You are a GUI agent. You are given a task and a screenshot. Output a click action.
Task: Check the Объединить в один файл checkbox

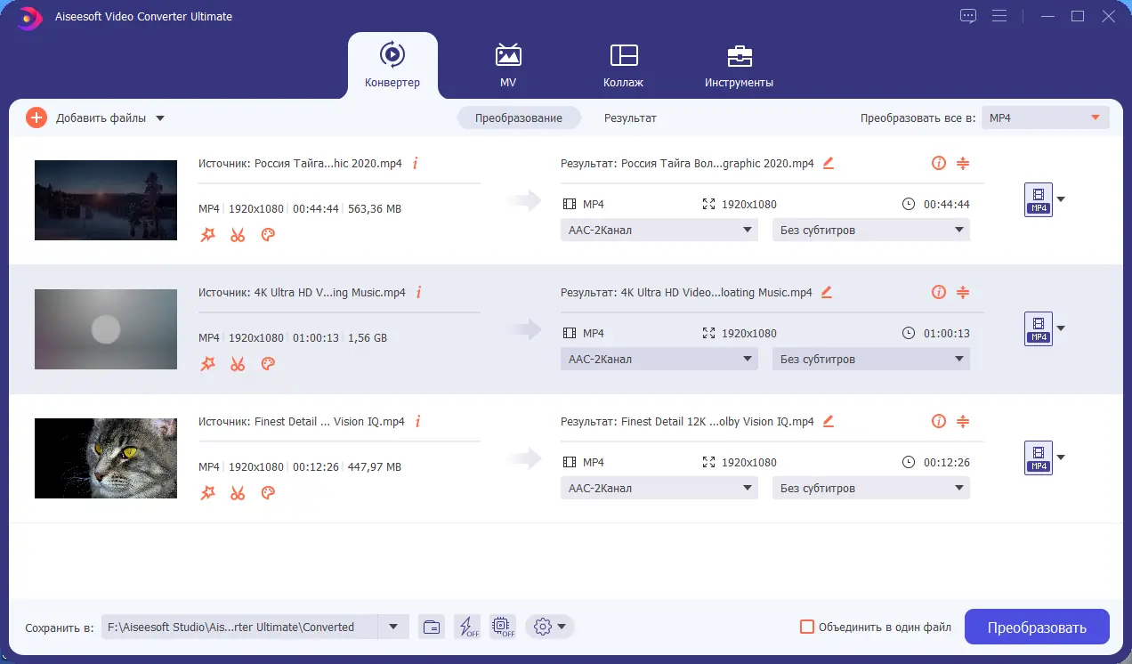click(x=807, y=627)
